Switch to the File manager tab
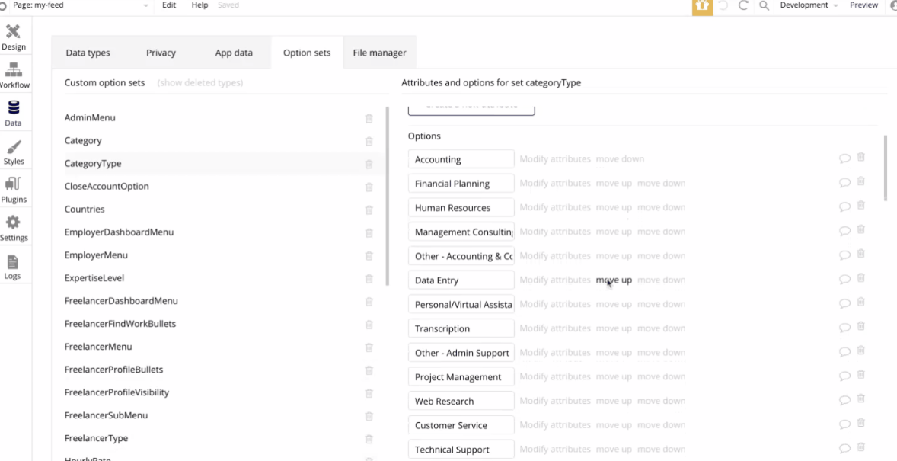This screenshot has height=461, width=897. (379, 53)
